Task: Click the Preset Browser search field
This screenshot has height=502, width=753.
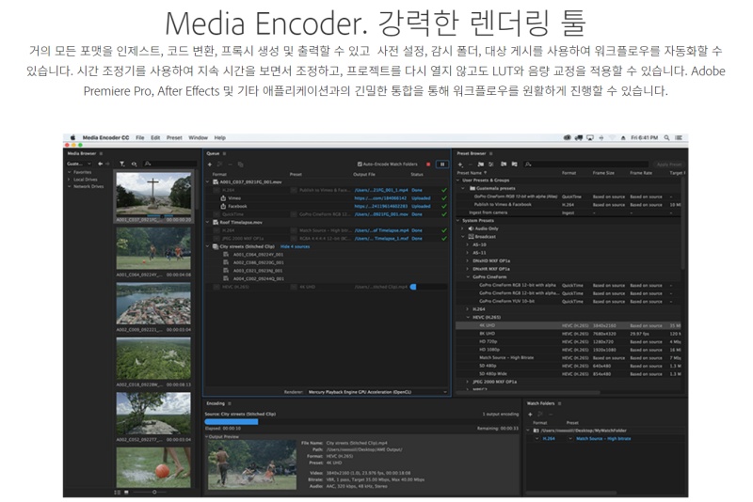Action: 585,165
